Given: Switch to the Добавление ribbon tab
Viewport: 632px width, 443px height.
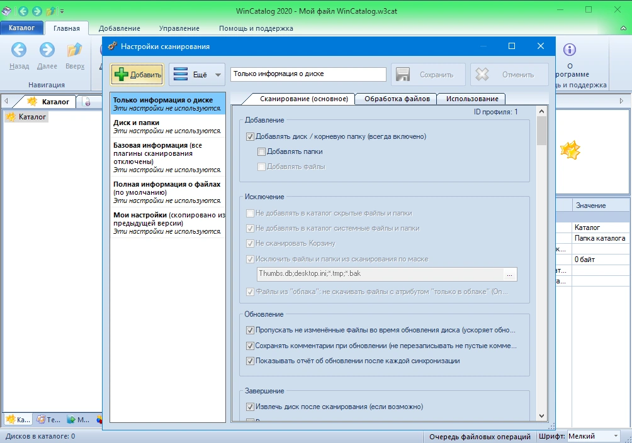Looking at the screenshot, I should (x=120, y=28).
